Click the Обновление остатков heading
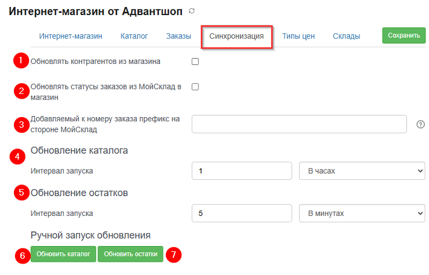Viewport: 429px width, 275px height. pyautogui.click(x=79, y=193)
